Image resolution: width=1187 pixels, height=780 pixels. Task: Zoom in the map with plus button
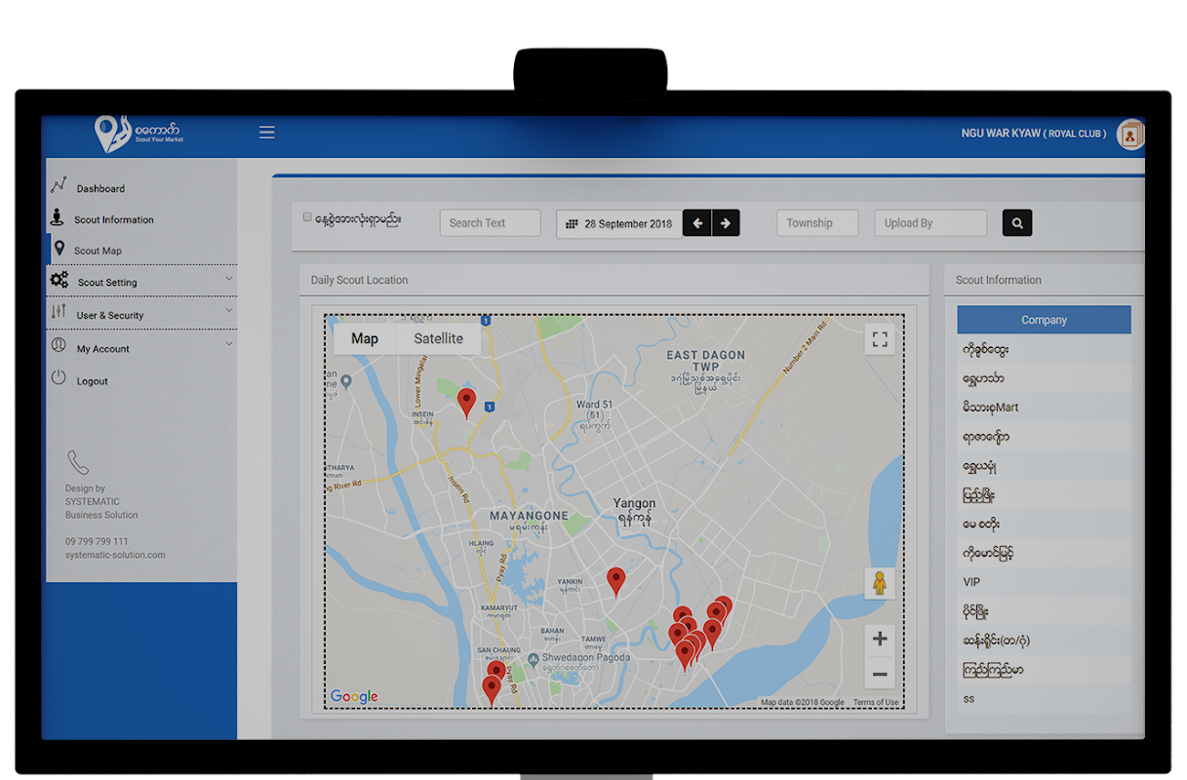pos(880,639)
